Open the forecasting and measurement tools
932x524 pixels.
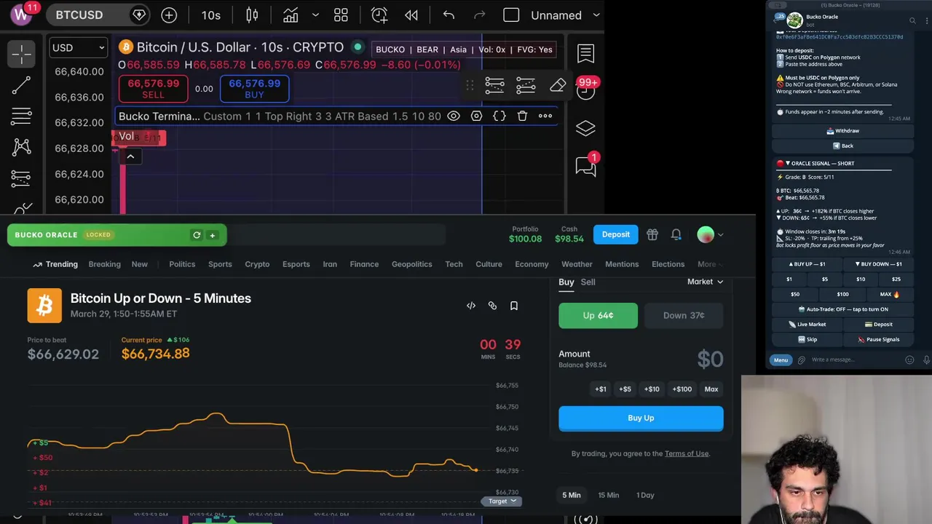(21, 178)
